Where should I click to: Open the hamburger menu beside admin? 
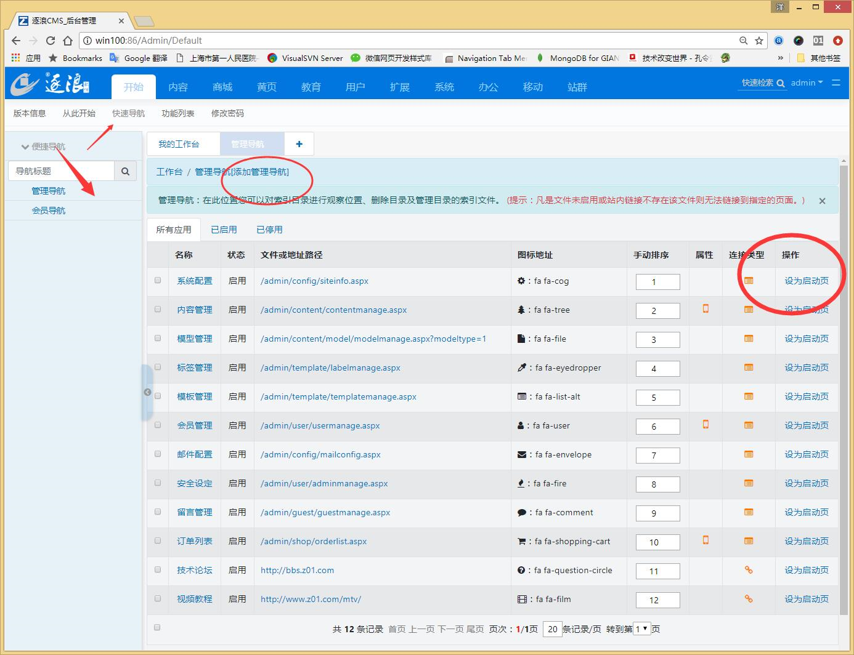(836, 82)
